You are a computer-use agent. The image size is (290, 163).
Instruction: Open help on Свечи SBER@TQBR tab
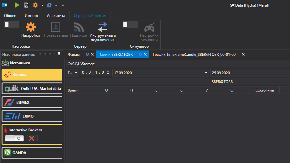140,54
